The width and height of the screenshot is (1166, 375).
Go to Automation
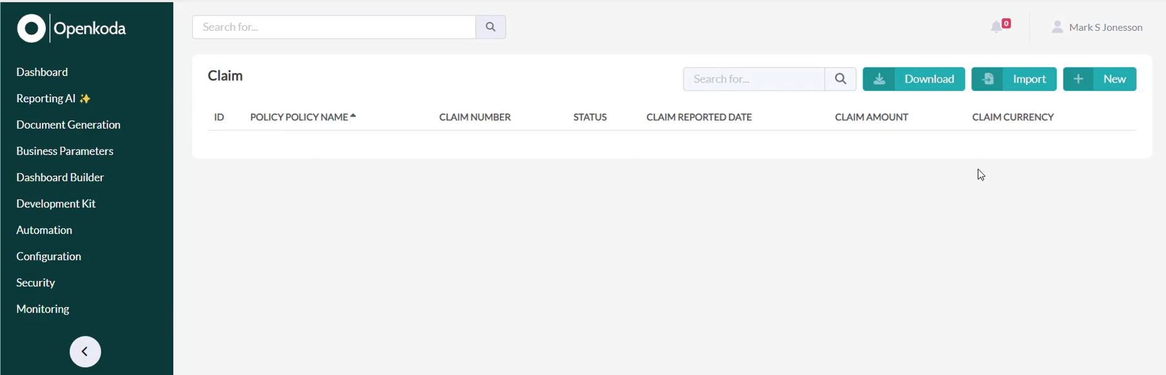click(x=44, y=230)
